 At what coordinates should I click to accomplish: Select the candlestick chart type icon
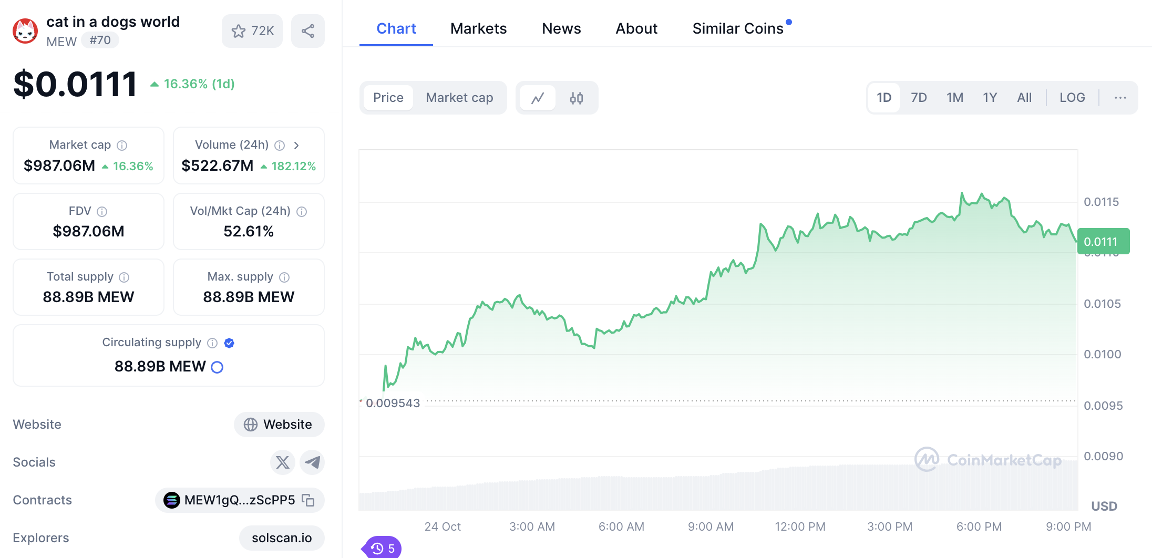click(x=577, y=98)
